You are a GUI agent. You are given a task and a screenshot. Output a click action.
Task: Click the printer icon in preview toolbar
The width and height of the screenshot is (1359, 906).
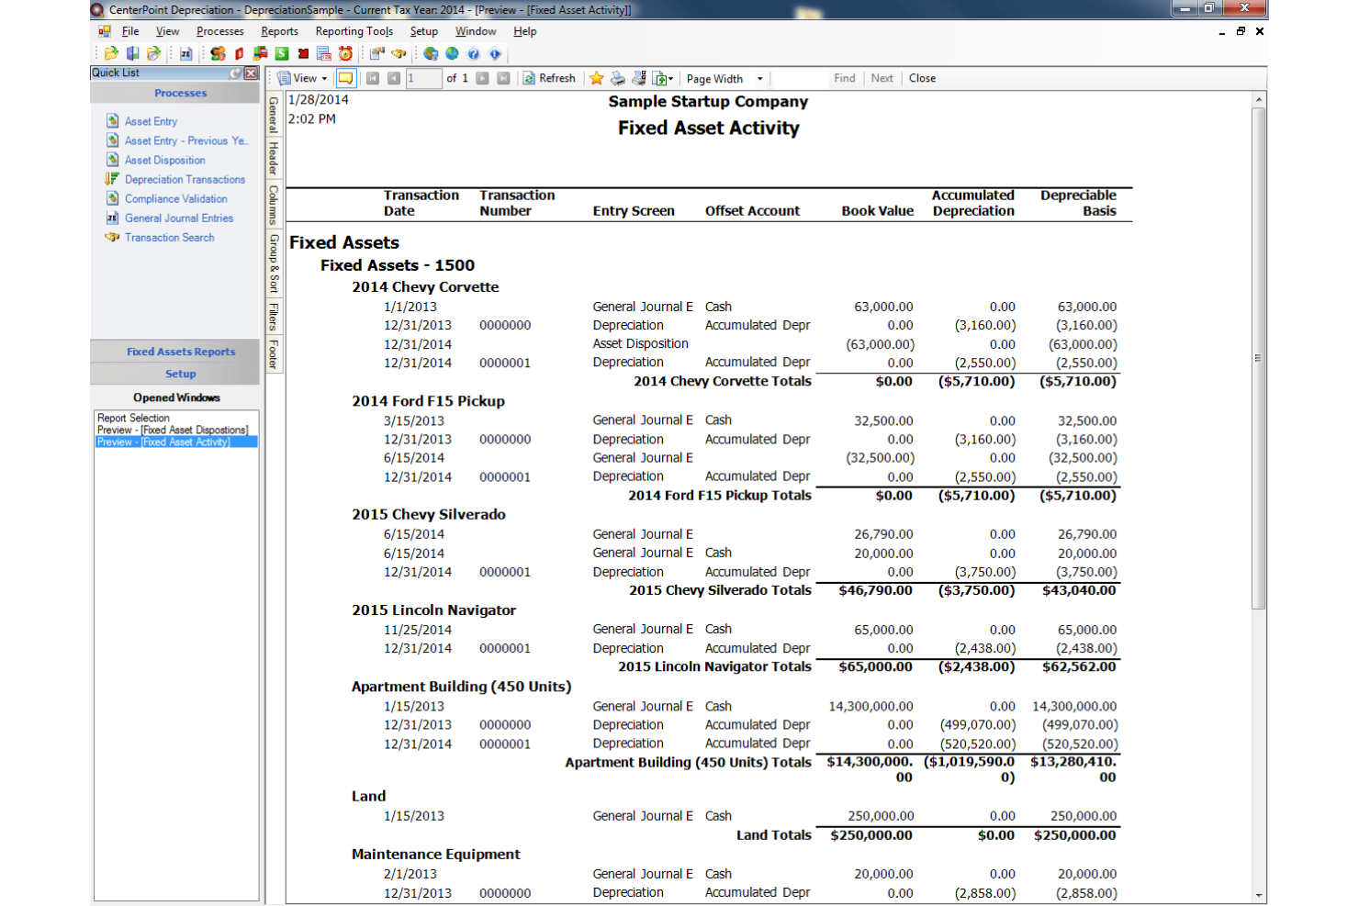618,78
